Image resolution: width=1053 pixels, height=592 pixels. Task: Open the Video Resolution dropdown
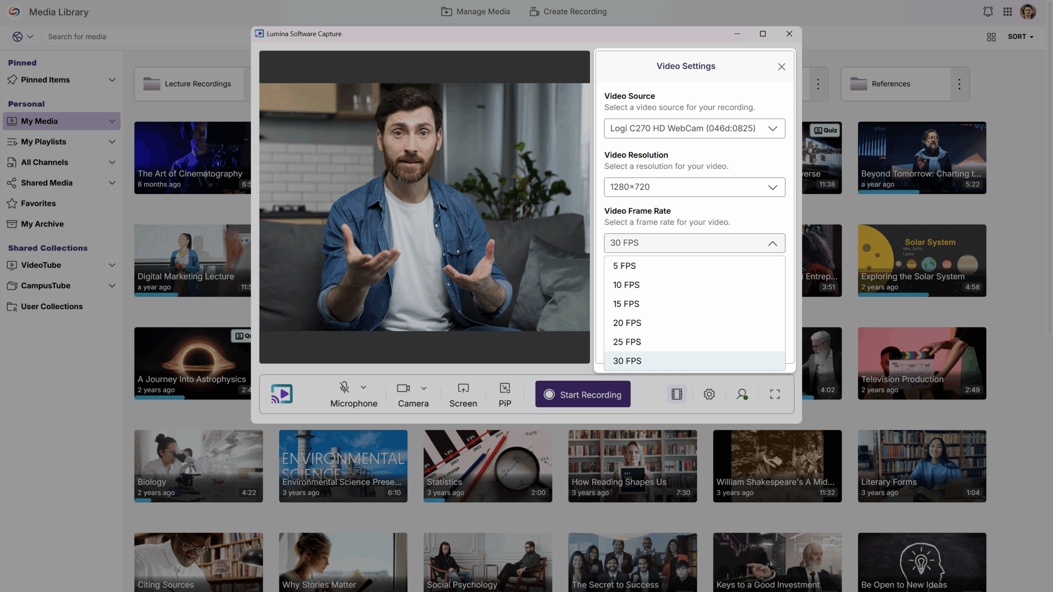(694, 187)
